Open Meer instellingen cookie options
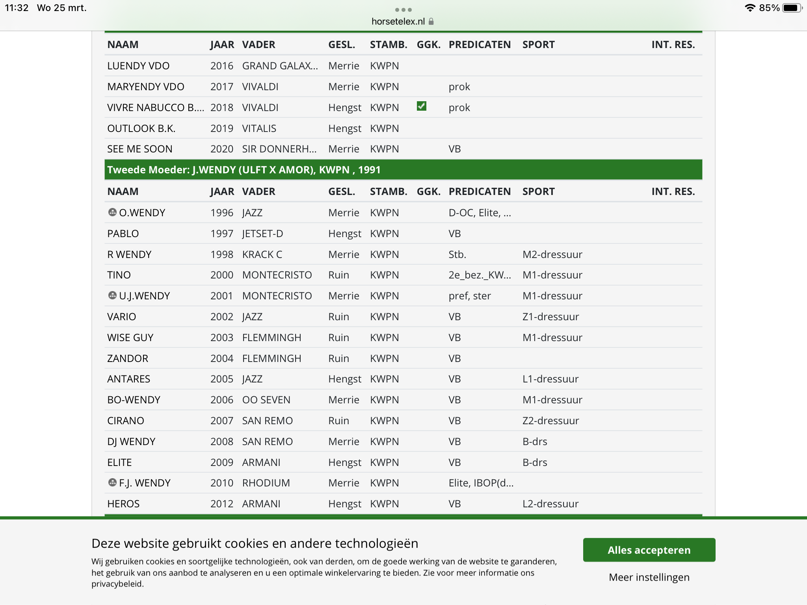Viewport: 807px width, 605px height. click(649, 577)
